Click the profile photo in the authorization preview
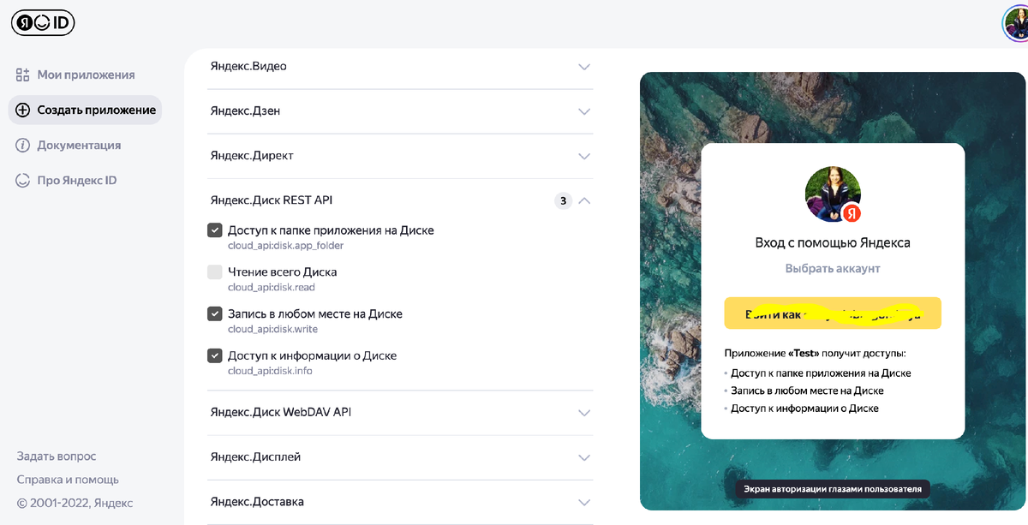 833,194
